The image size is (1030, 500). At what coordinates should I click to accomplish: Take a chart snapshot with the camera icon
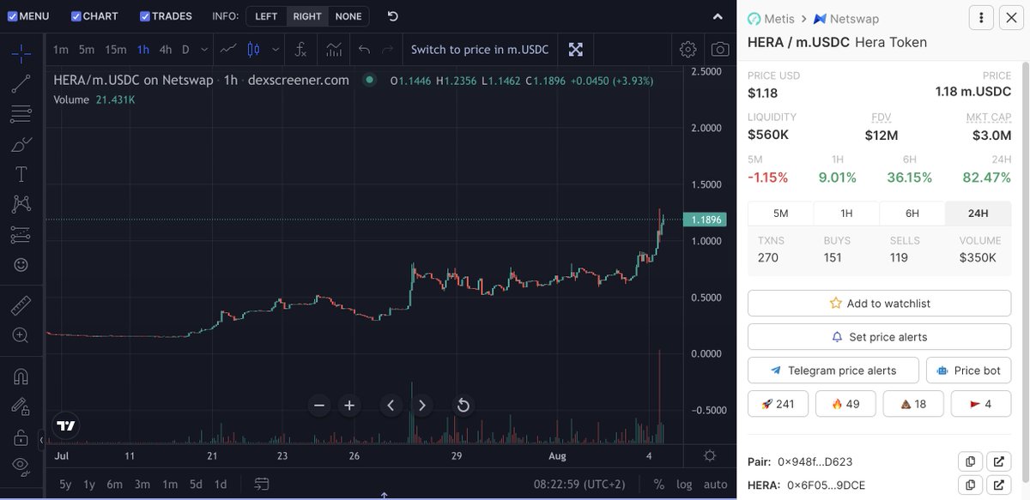click(721, 49)
